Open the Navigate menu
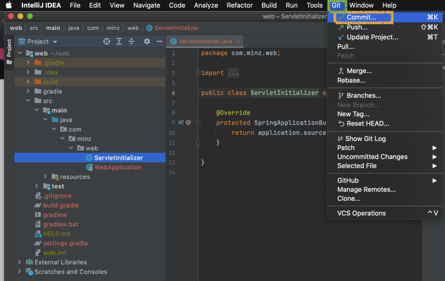Image resolution: width=445 pixels, height=281 pixels. tap(146, 5)
